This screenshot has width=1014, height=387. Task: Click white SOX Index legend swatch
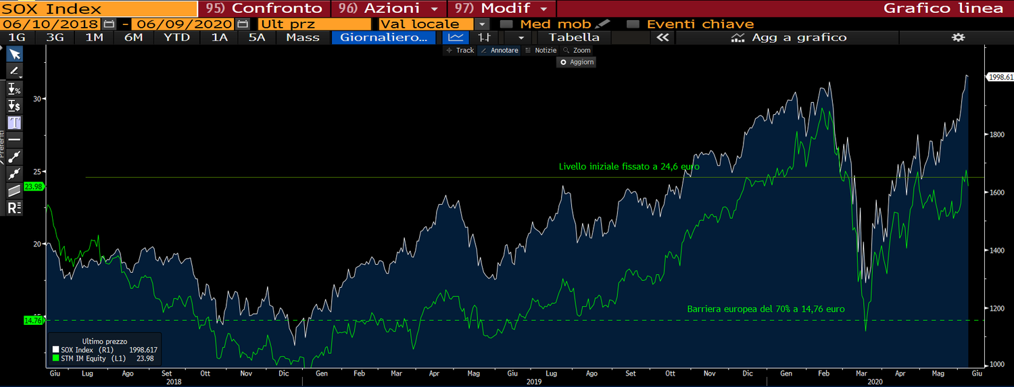[55, 350]
